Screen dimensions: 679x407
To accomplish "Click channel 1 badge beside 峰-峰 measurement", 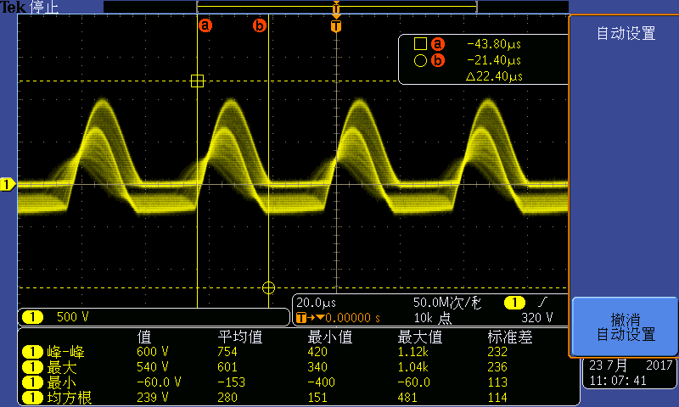I will click(32, 352).
